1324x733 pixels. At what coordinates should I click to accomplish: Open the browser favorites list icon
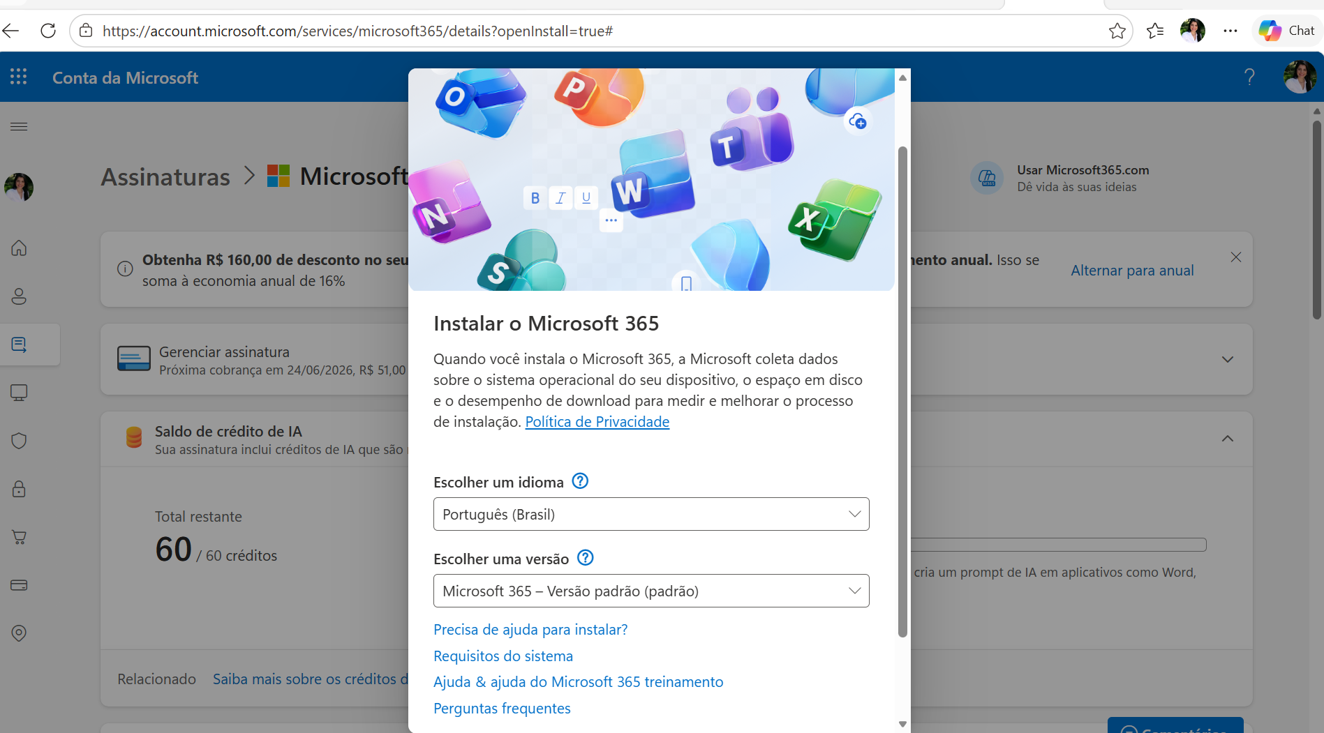[x=1155, y=31]
